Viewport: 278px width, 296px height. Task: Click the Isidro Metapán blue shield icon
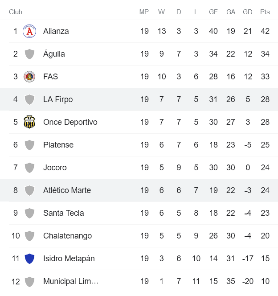[29, 259]
